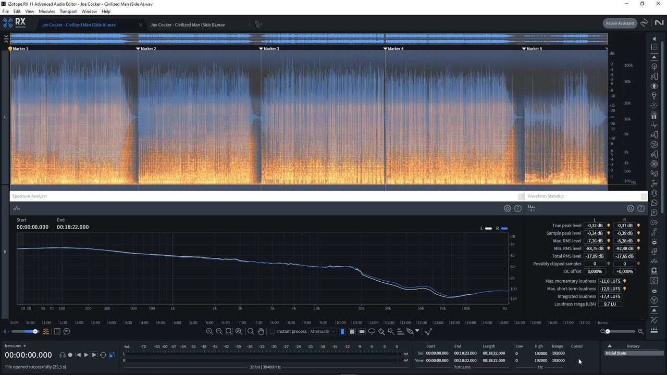Open the De-hum module

point(654,144)
